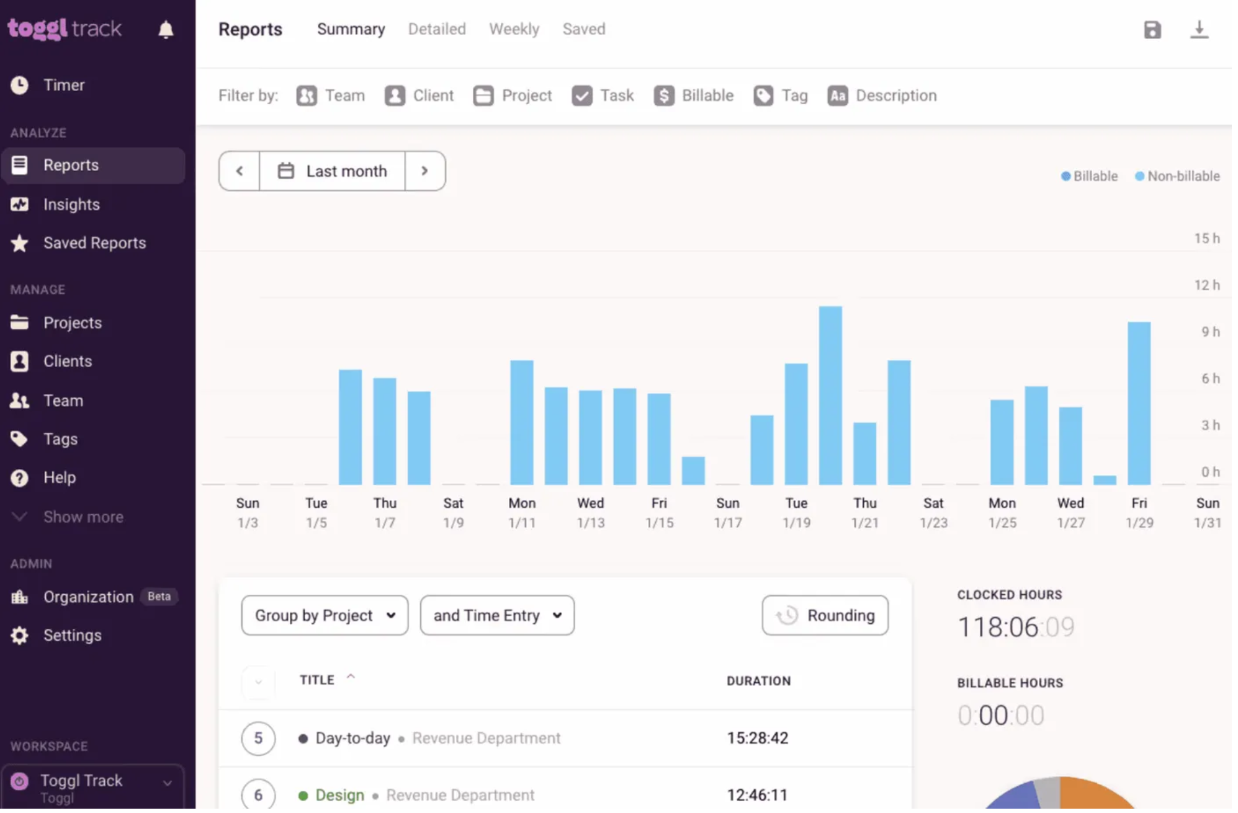This screenshot has width=1238, height=813.
Task: Click the Day-to-day project color dot
Action: (x=303, y=739)
